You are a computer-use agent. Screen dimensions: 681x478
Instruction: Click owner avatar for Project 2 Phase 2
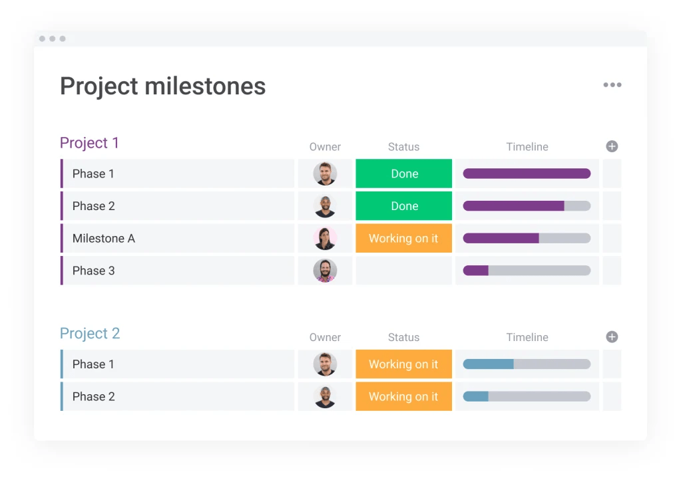[x=325, y=396]
